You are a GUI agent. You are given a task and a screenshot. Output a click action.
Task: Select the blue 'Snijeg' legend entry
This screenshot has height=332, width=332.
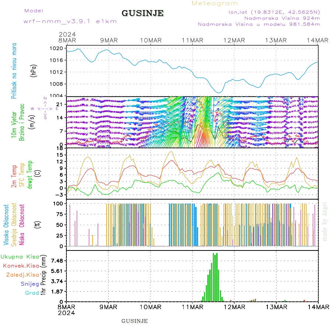pos(30,284)
